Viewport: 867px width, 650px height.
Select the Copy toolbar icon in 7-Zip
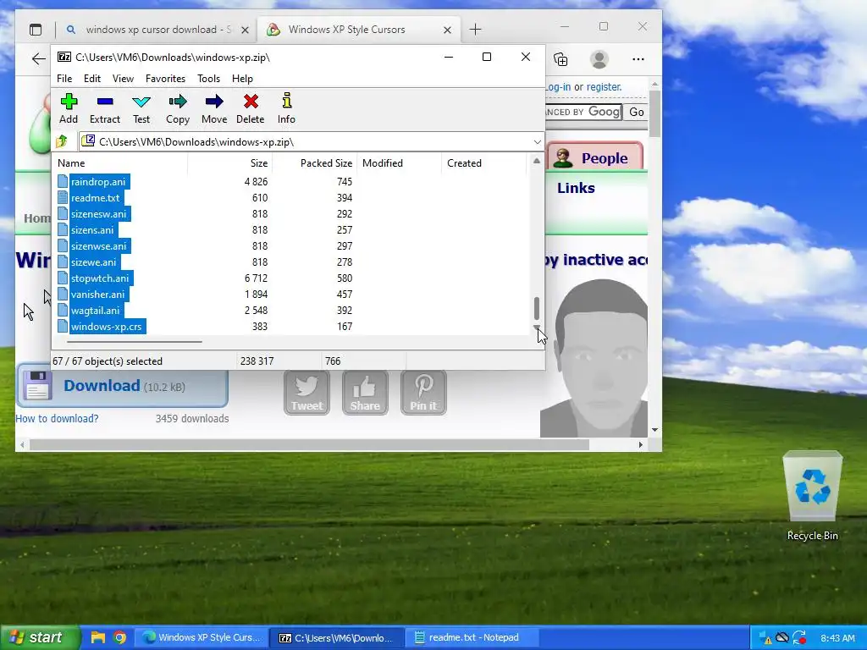[178, 109]
